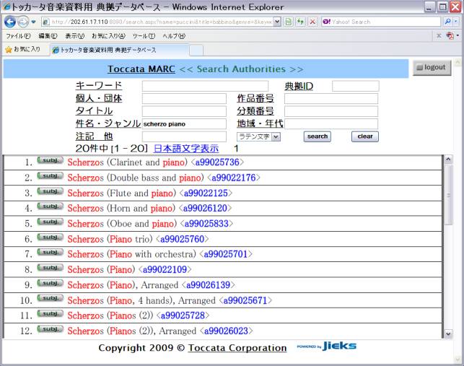Click subj icon for Horn and piano row

50,206
